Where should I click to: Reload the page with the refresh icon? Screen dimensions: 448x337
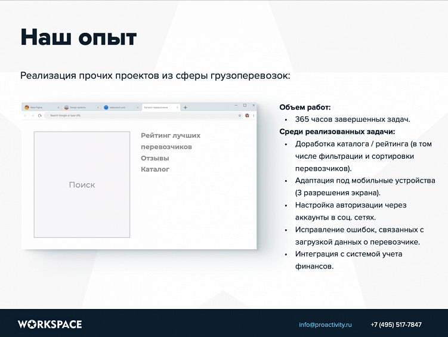tap(40, 115)
